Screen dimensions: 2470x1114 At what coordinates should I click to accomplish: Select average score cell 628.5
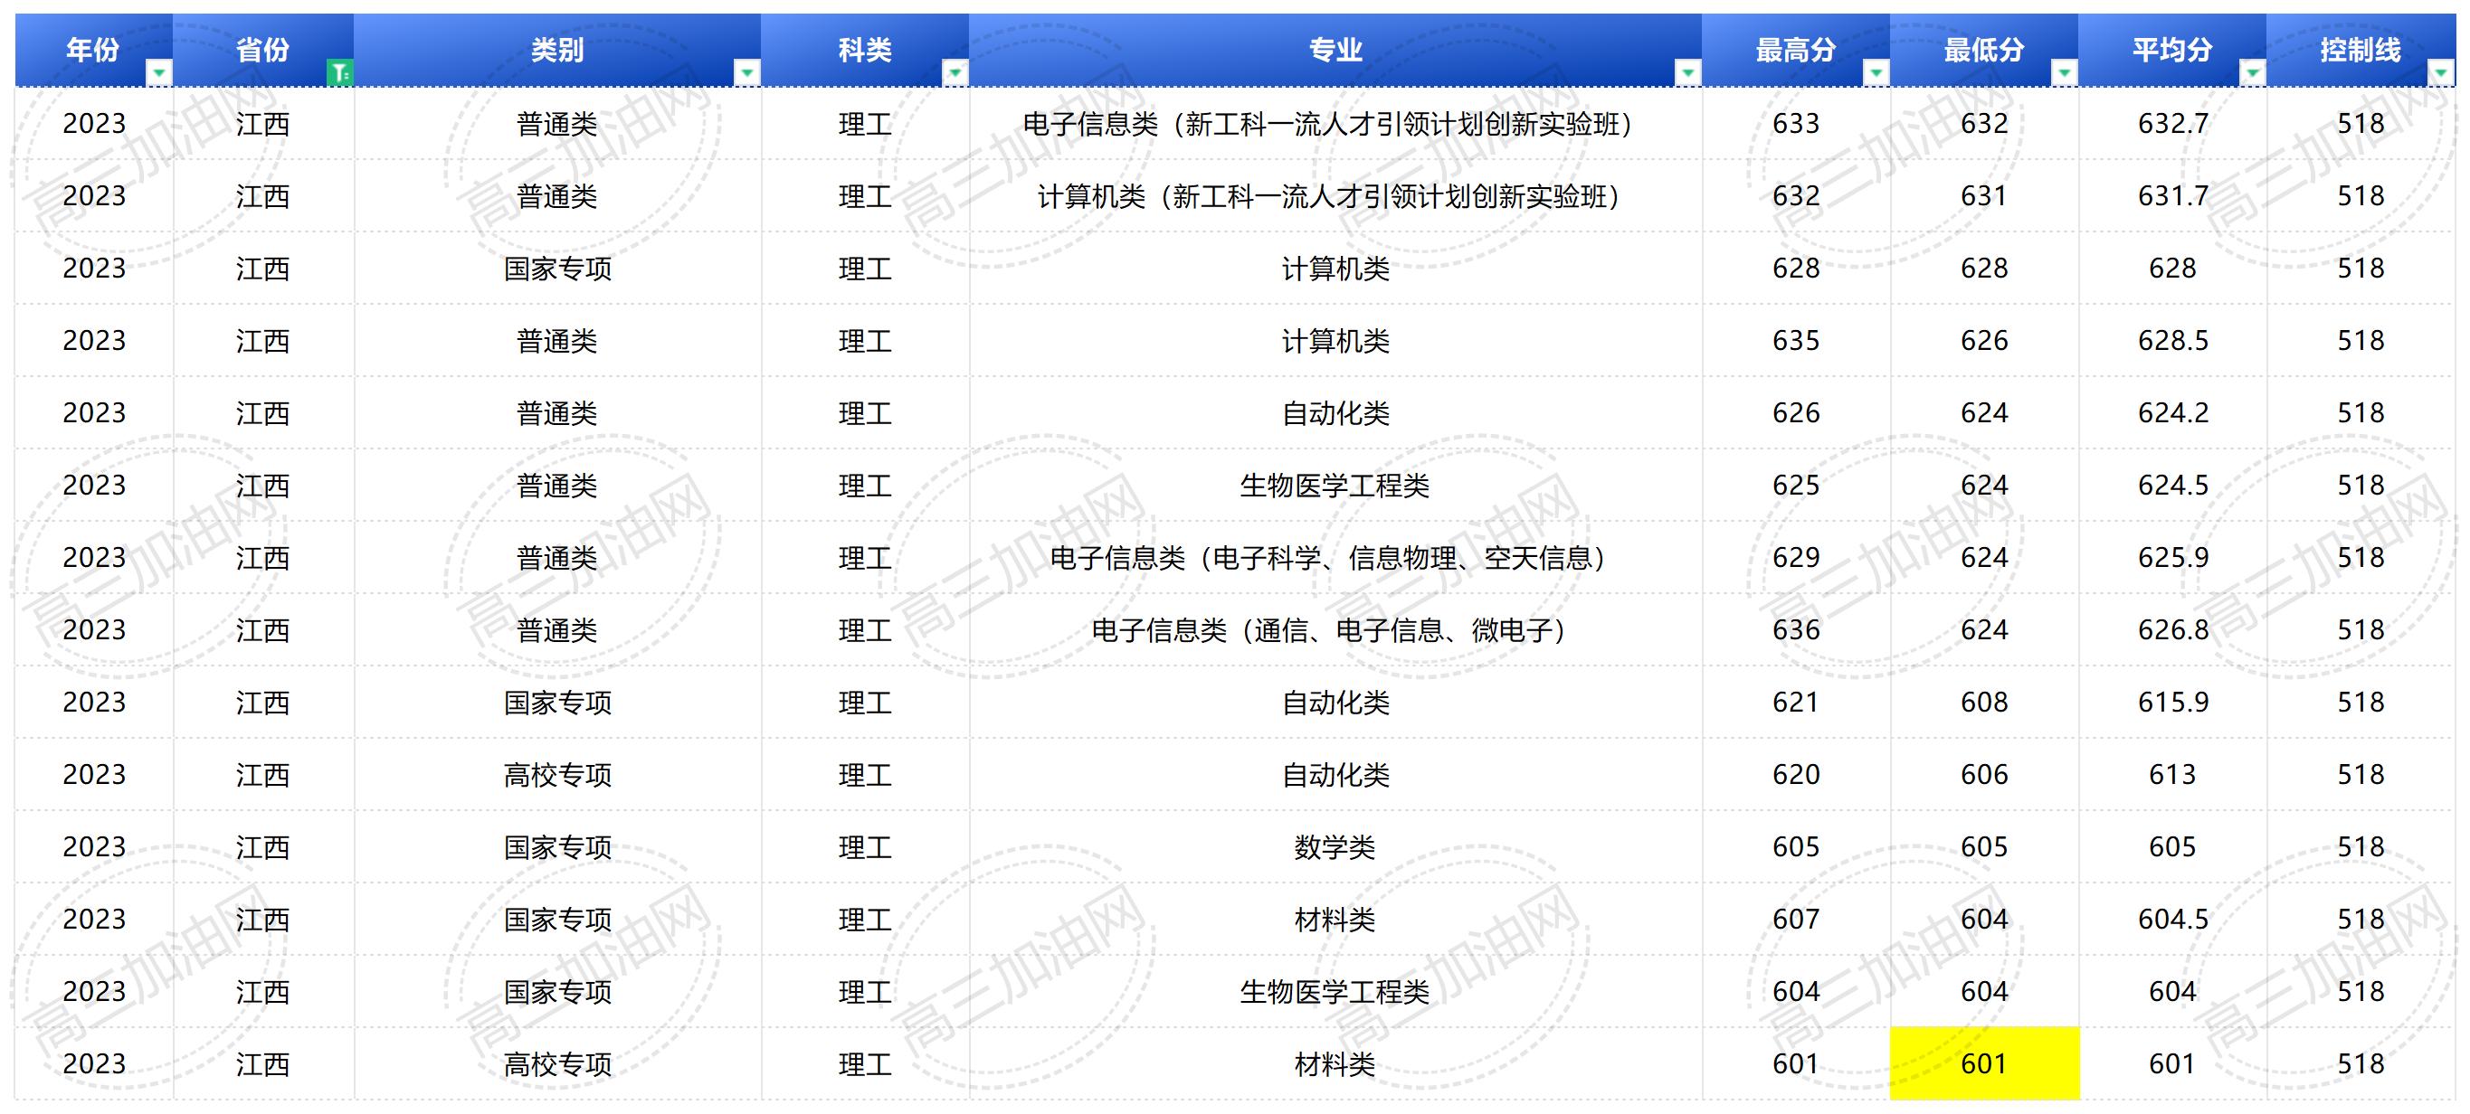(x=2172, y=341)
